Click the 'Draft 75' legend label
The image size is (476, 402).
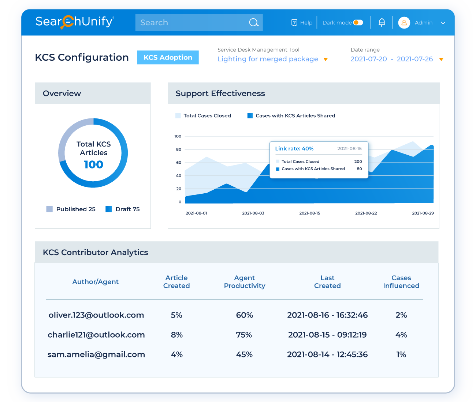click(x=127, y=209)
